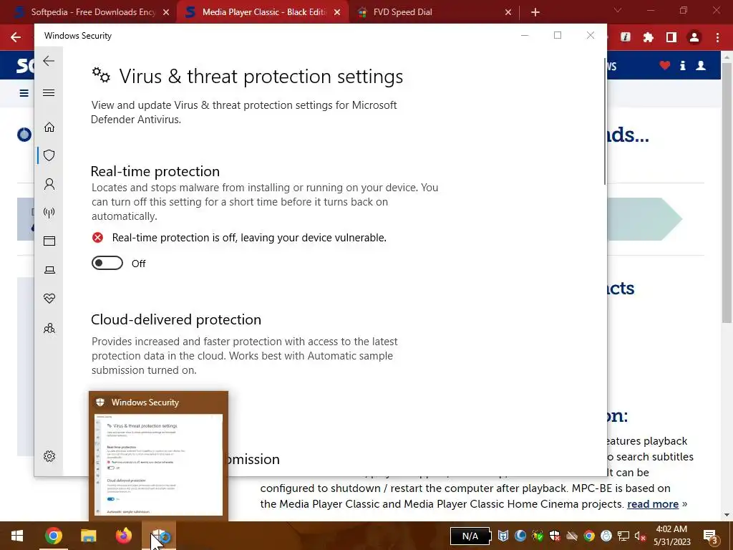Click the info icon in Softpedia header
Screen dimensions: 733x550
coord(682,65)
